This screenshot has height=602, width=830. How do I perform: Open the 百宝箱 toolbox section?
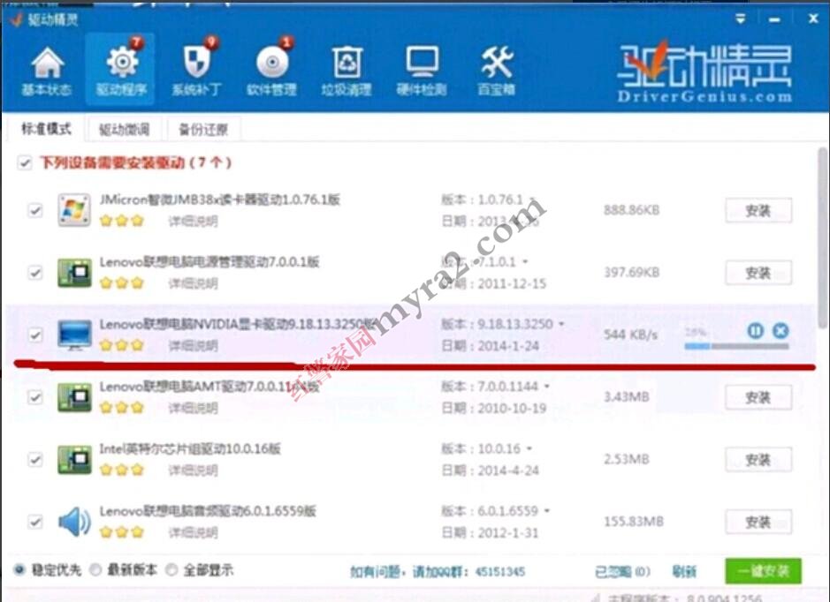497,71
